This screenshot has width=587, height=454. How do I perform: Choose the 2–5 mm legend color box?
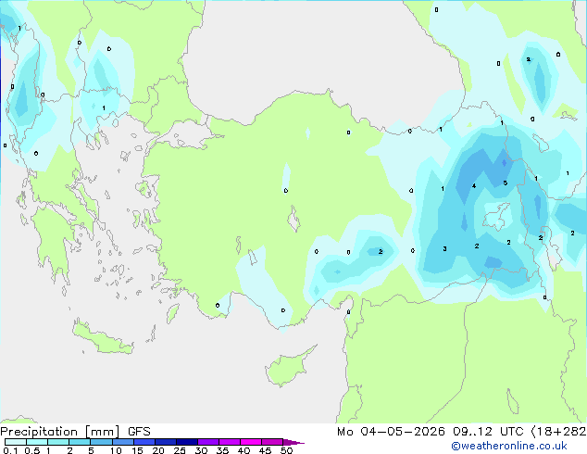tap(80, 442)
